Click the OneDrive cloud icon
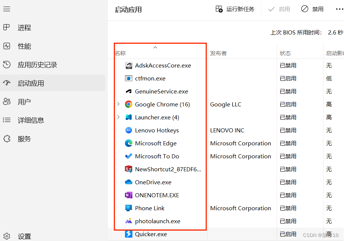Viewport: 344px width, 241px height. pyautogui.click(x=129, y=182)
